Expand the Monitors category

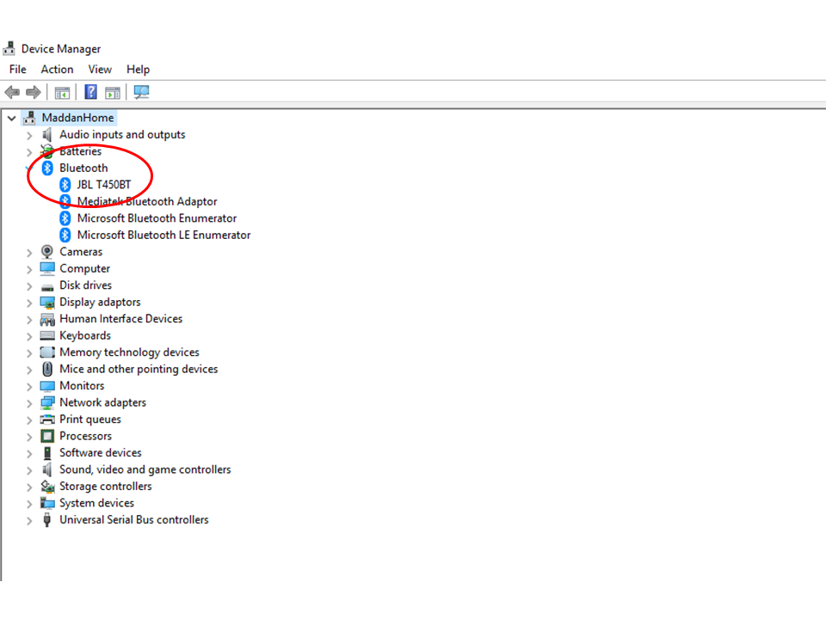pos(29,387)
